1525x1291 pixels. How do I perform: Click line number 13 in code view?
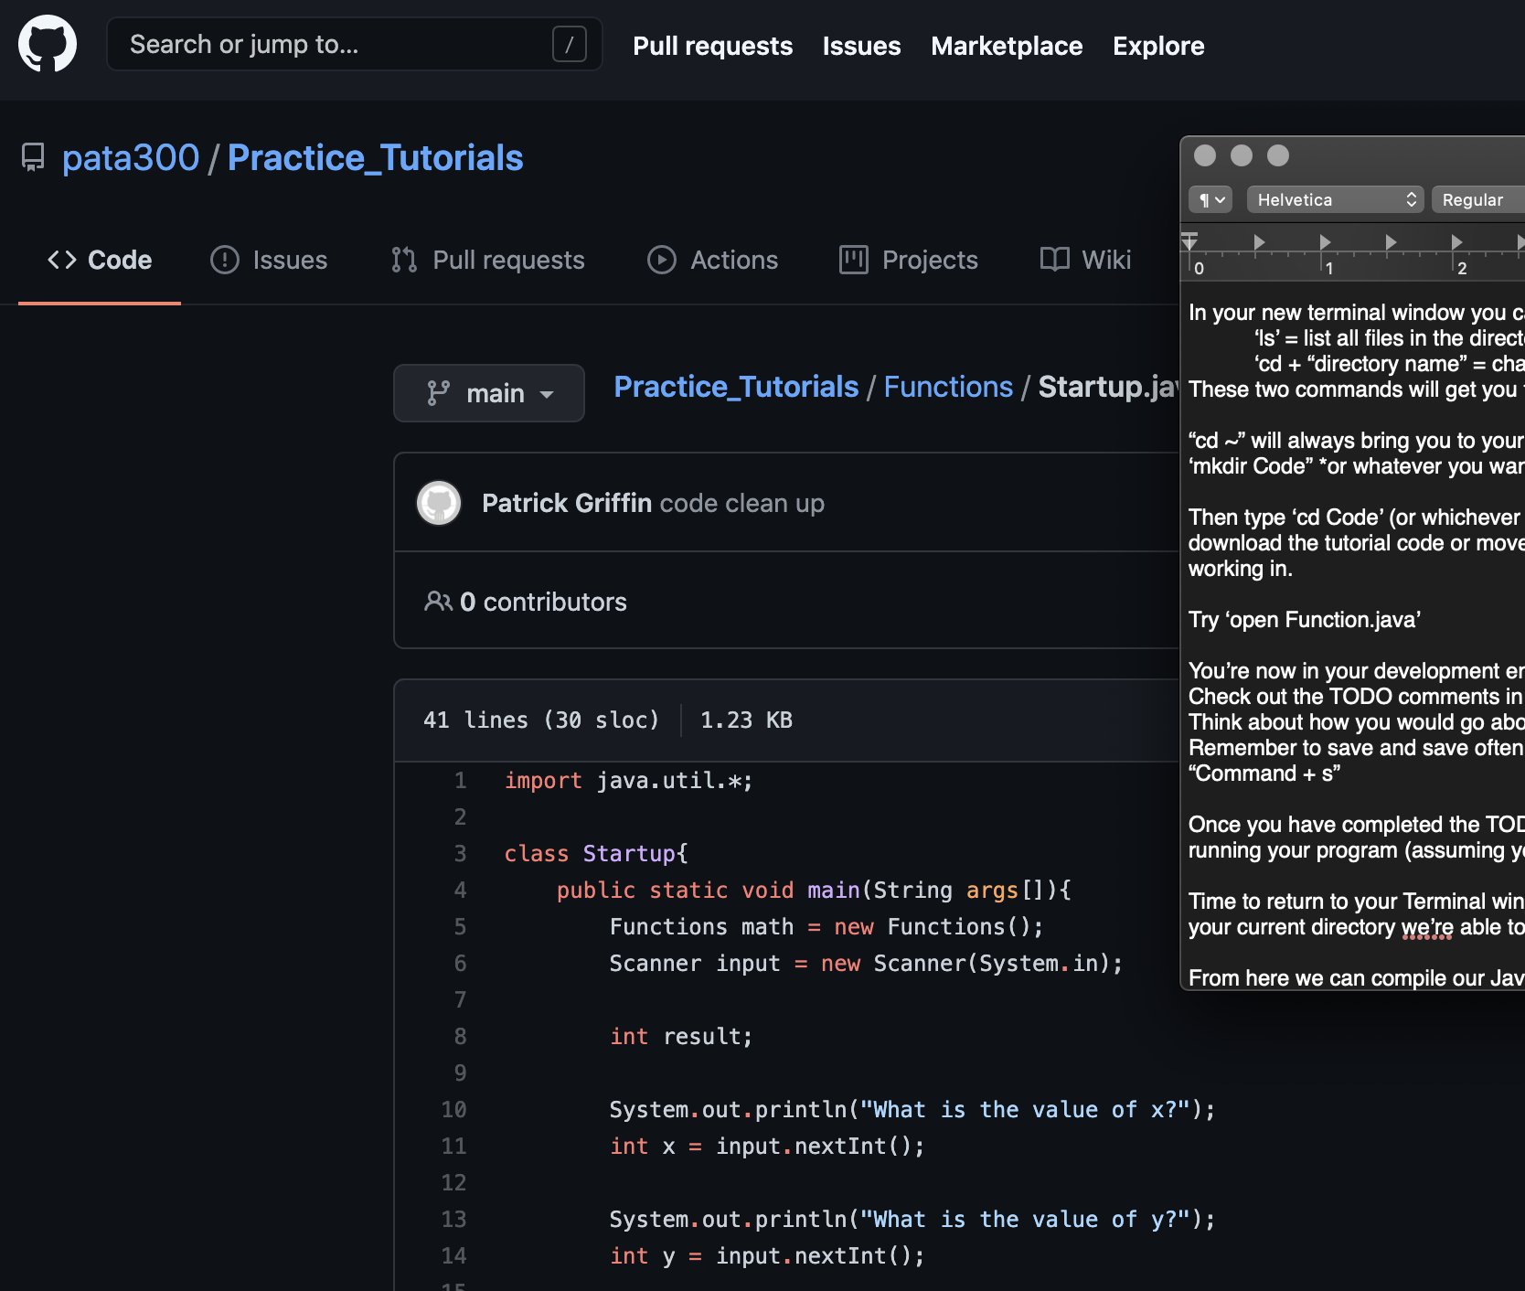453,1219
